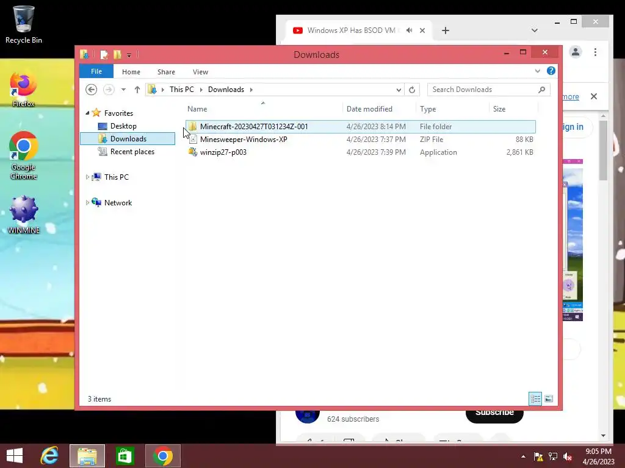Viewport: 625px width, 468px height.
Task: Open the Recycle Bin desktop icon
Action: (24, 24)
